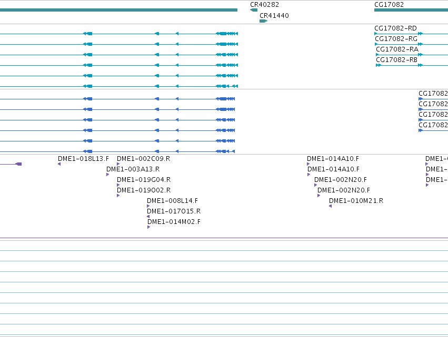Screen dimensions: 448x337
Task: Click the DME1-002C09.R label
Action: click(143, 159)
